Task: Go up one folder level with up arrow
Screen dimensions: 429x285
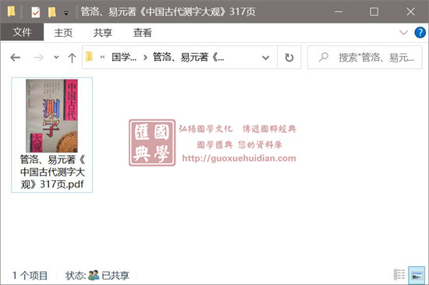Action: 72,58
